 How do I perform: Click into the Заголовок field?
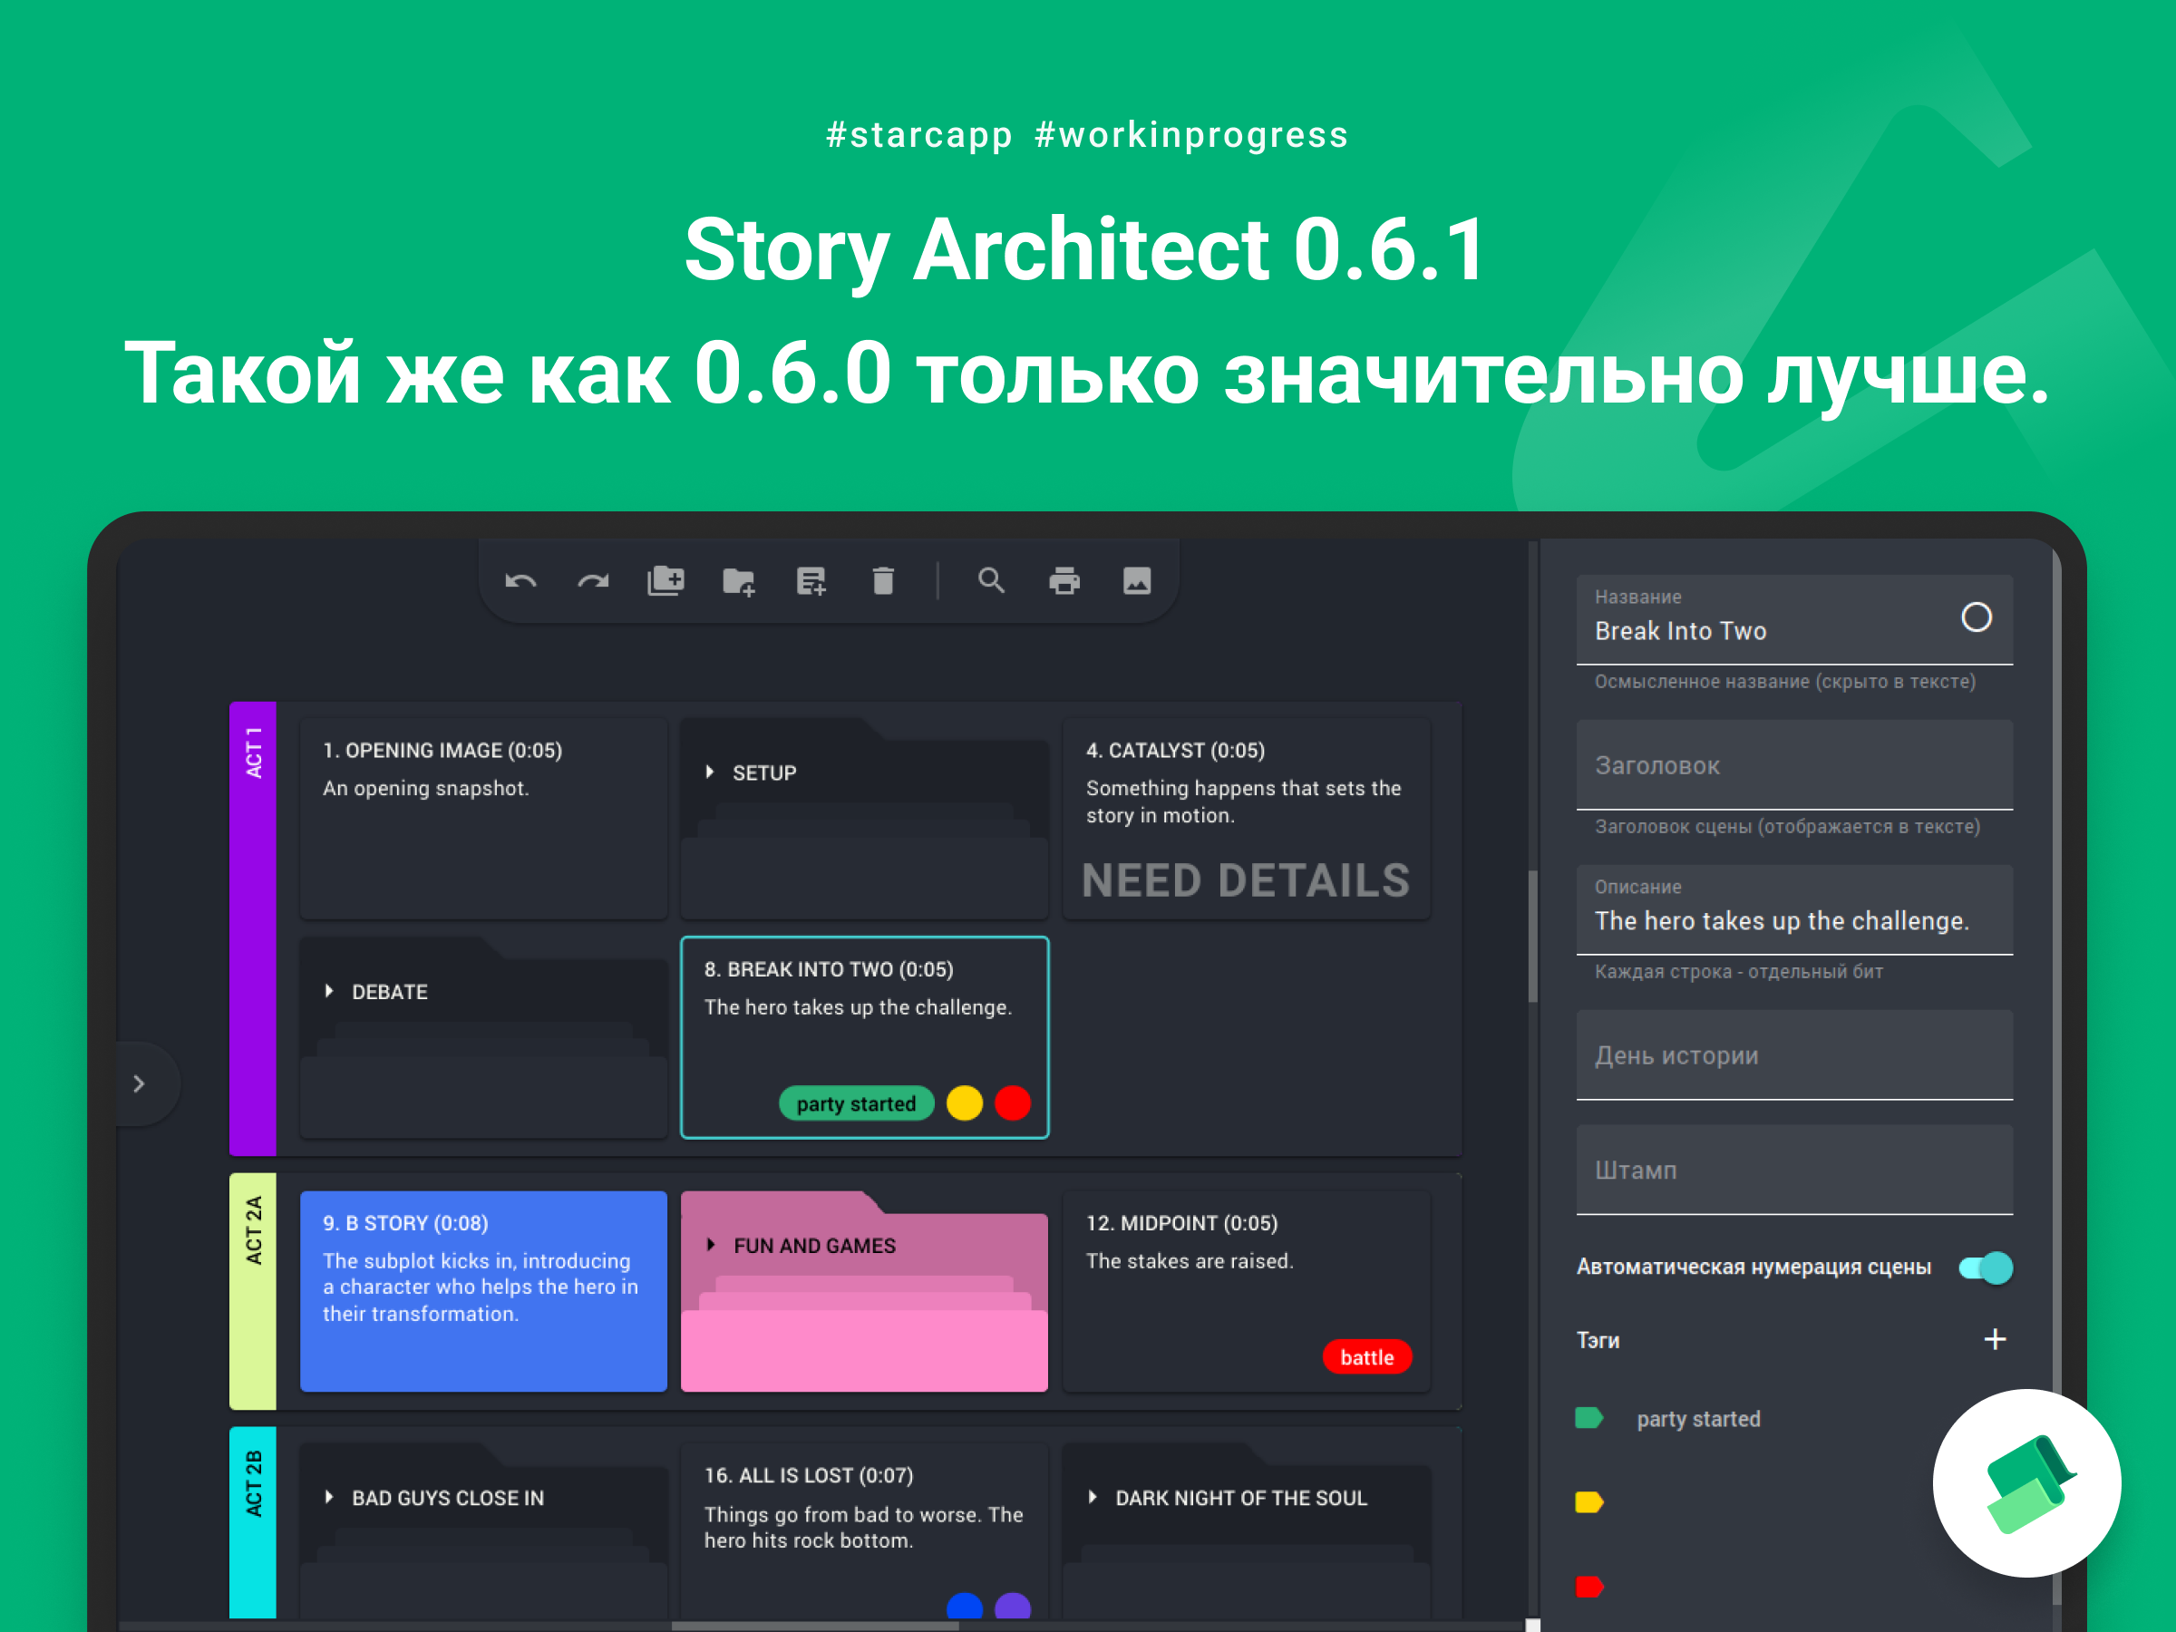1794,764
